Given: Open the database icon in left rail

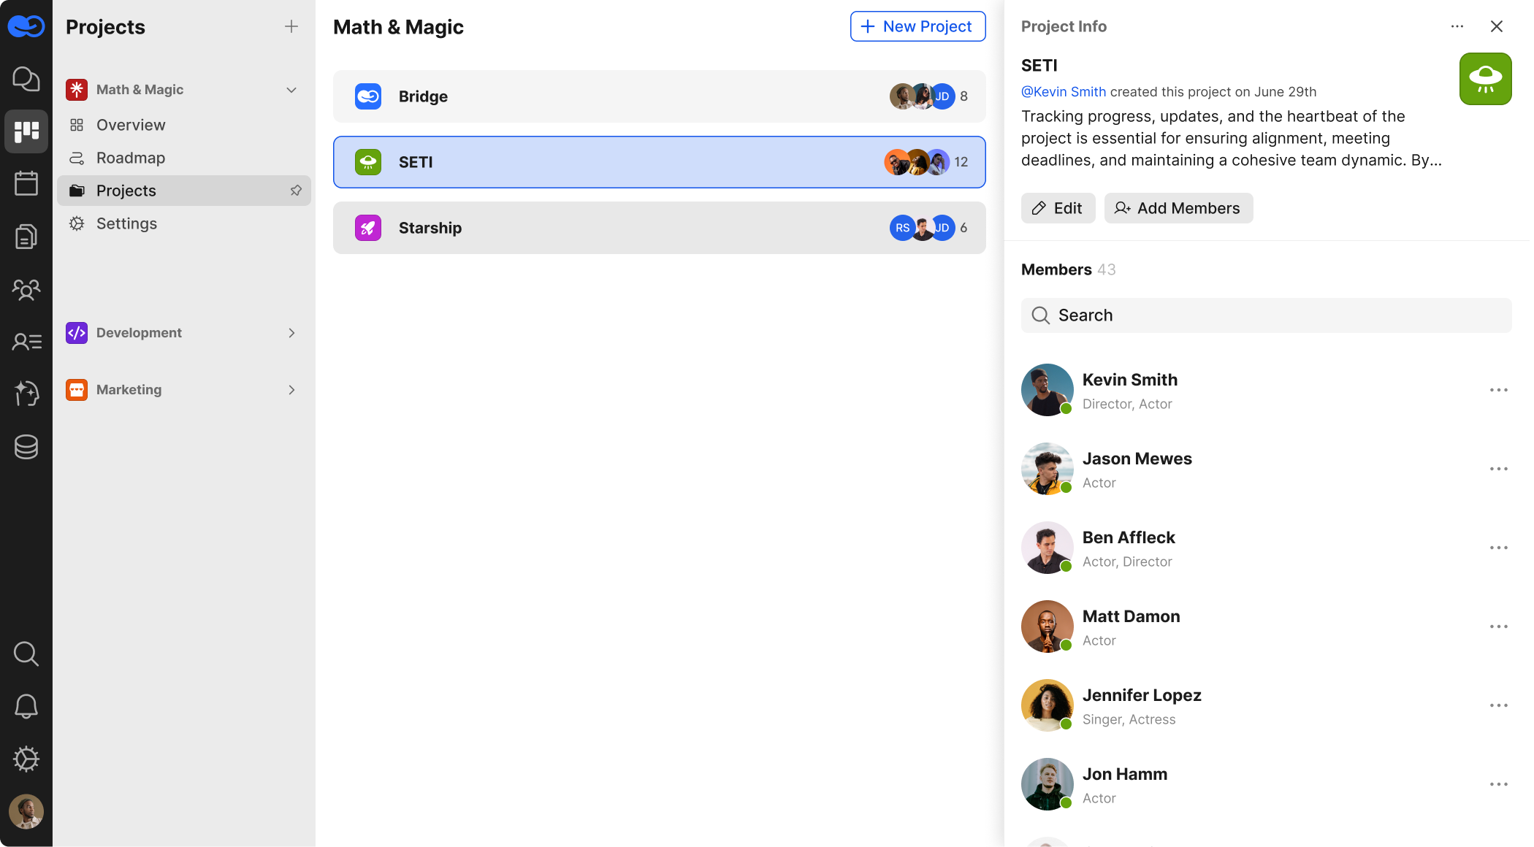Looking at the screenshot, I should coord(26,447).
